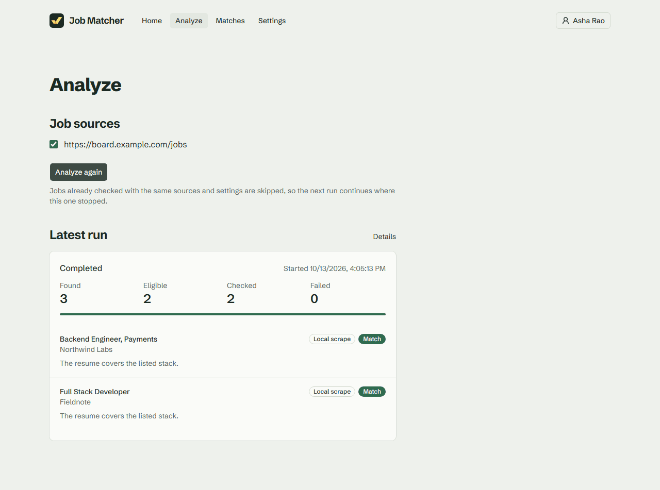Uncheck the board.example.com/jobs source checkbox
This screenshot has height=490, width=660.
(x=54, y=144)
